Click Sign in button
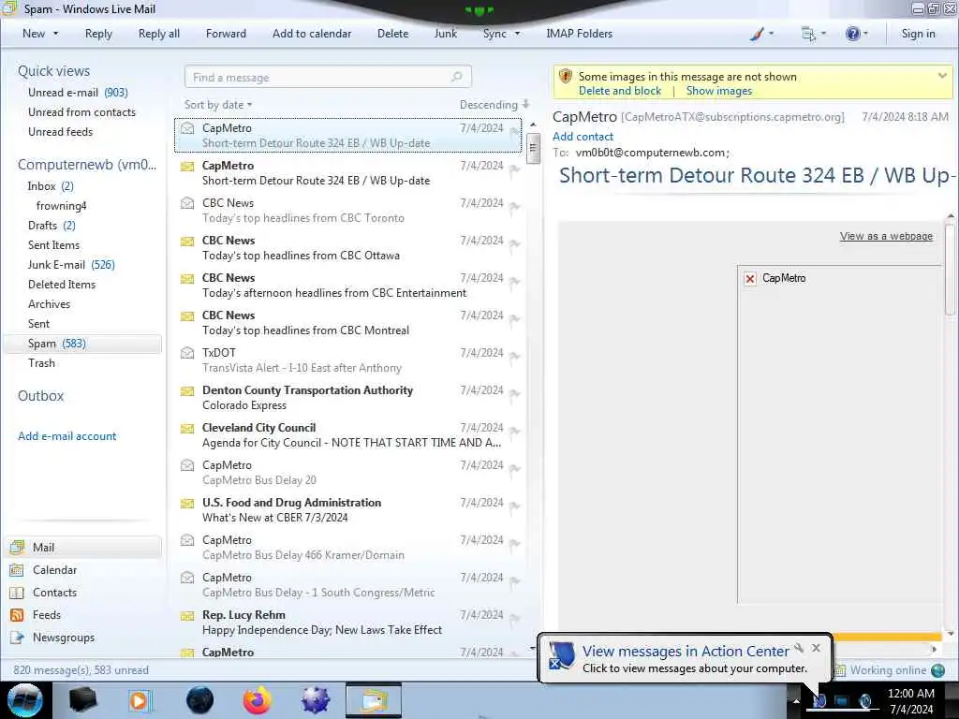Image resolution: width=959 pixels, height=719 pixels. (918, 34)
